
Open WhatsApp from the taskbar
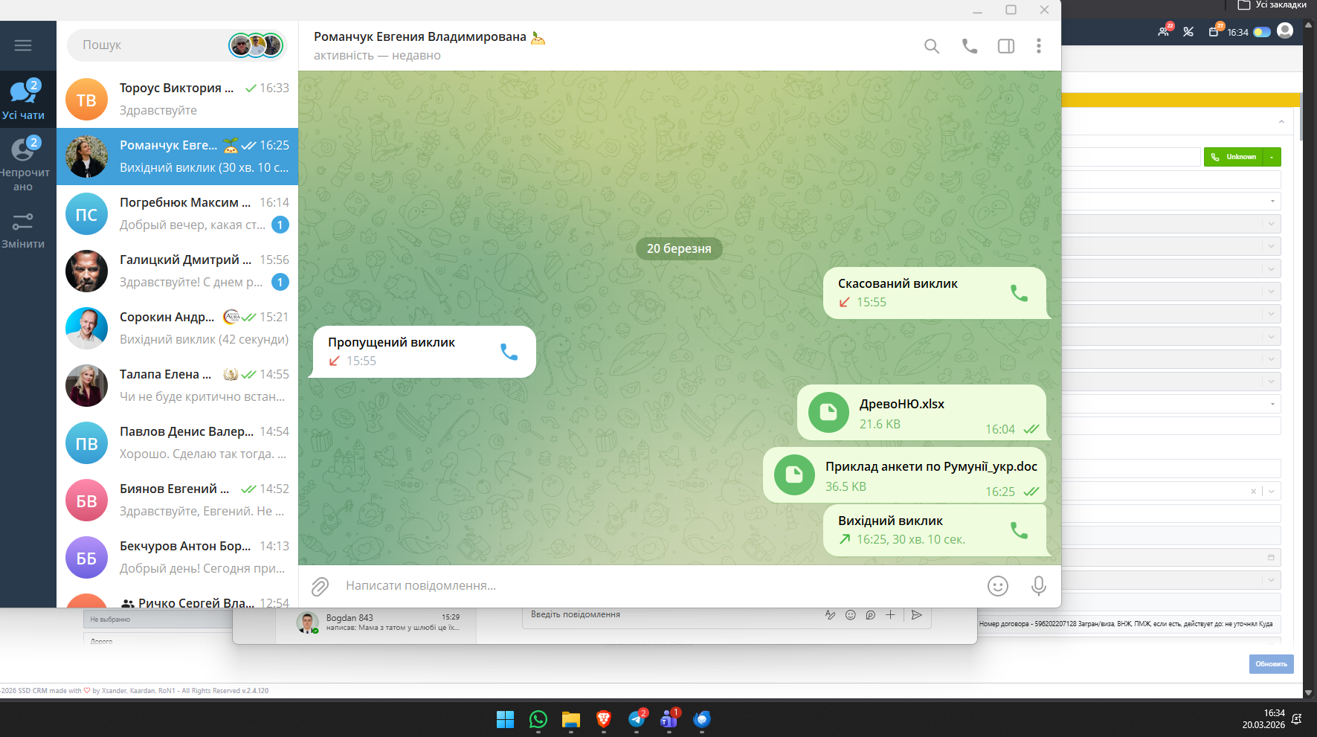(x=538, y=719)
